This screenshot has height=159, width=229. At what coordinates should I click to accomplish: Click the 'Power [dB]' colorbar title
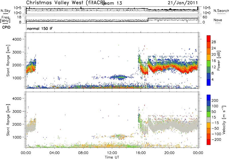pyautogui.click(x=219, y=61)
